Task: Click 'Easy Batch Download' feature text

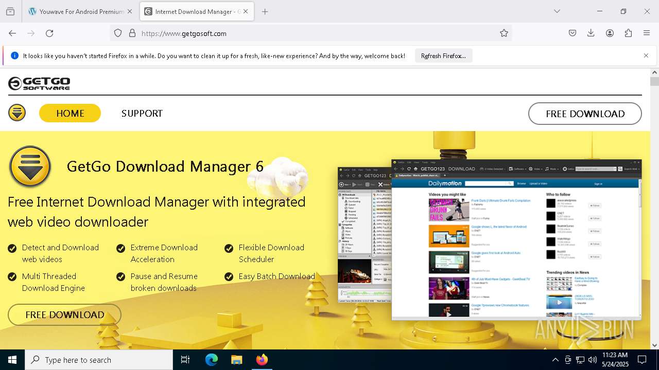Action: [x=276, y=276]
